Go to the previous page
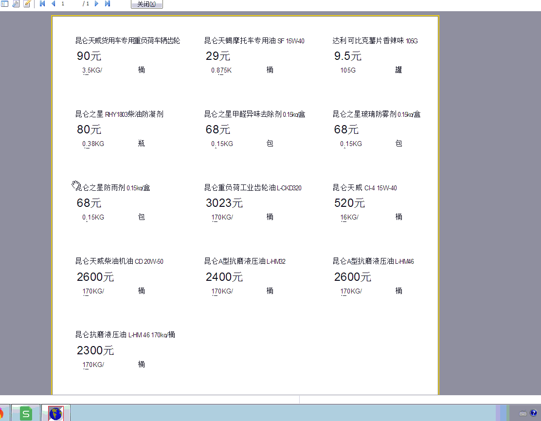Viewport: 541px width, 421px height. click(53, 4)
